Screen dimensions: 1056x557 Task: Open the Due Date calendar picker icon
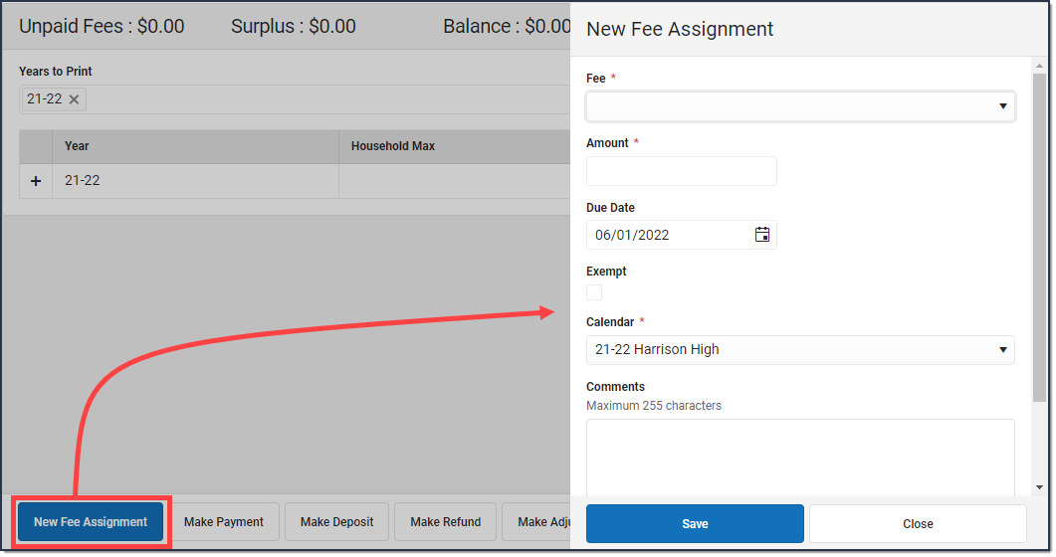pos(761,235)
